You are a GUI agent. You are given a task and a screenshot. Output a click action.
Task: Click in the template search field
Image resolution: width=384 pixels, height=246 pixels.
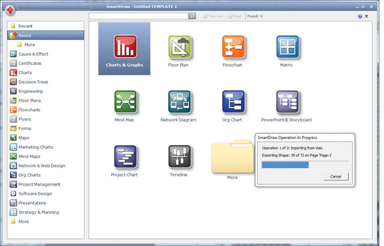[139, 16]
